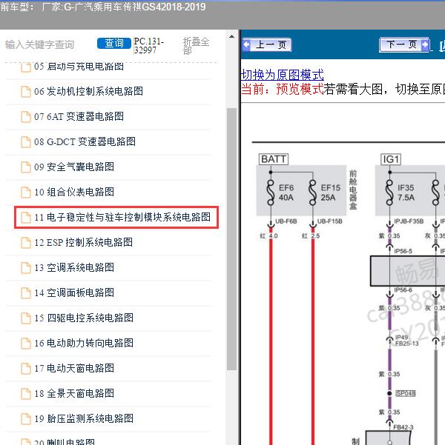Click the PC.131-32997 text label
Screen dimensions: 445x445
click(x=149, y=46)
